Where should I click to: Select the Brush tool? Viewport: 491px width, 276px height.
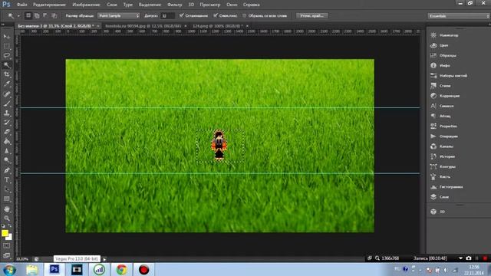point(7,103)
